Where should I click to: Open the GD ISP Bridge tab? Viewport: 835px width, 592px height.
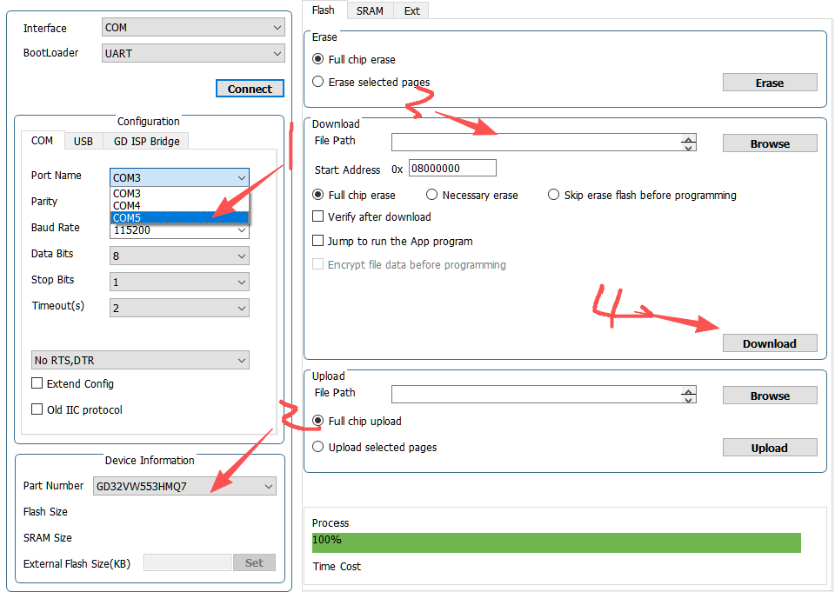click(146, 141)
